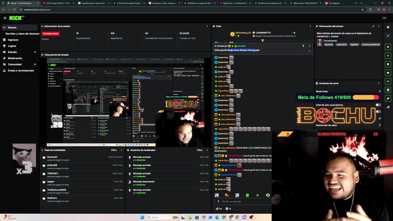Click the Spanish stream tag

click(x=329, y=45)
